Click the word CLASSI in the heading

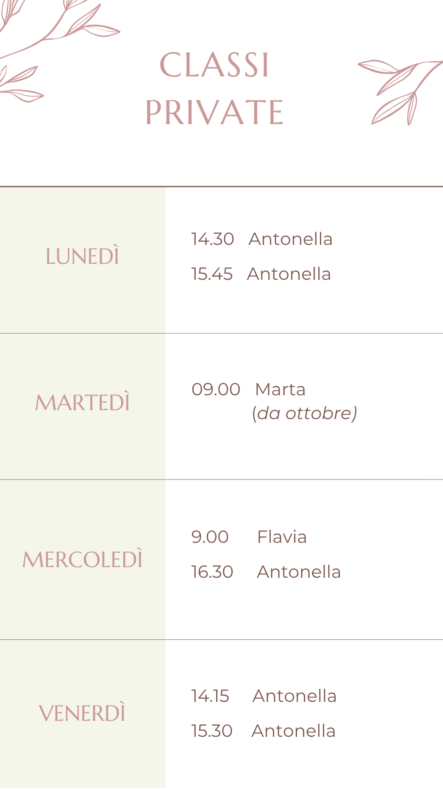pos(214,65)
